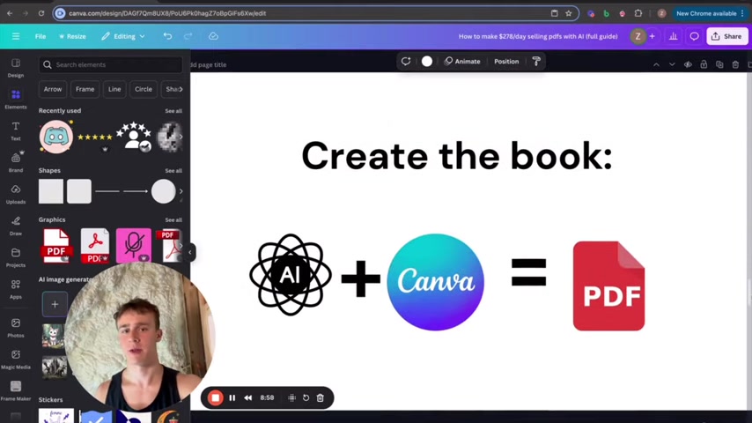Open the Z profile avatar
The height and width of the screenshot is (423, 752).
[x=638, y=36]
